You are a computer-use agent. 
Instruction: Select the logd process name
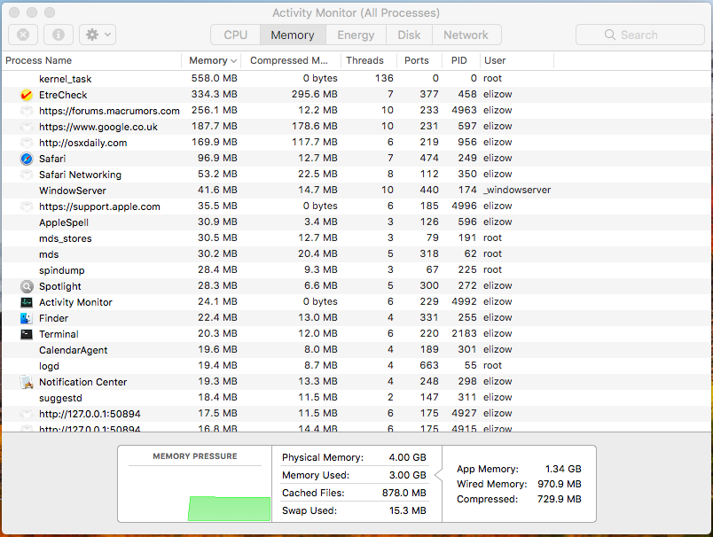pyautogui.click(x=49, y=366)
